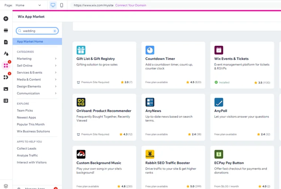Open Team Picks list
The image size is (281, 189).
[25, 110]
